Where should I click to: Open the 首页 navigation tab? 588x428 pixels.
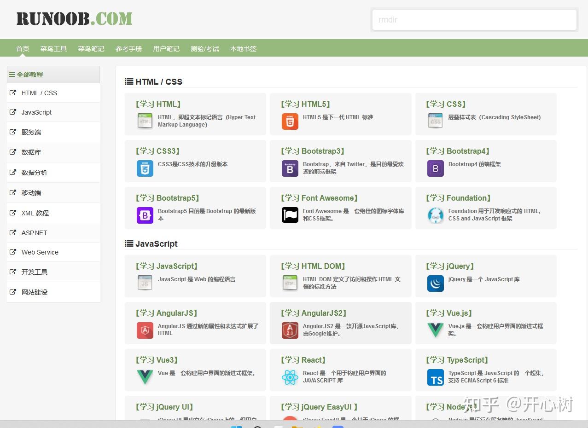point(23,49)
